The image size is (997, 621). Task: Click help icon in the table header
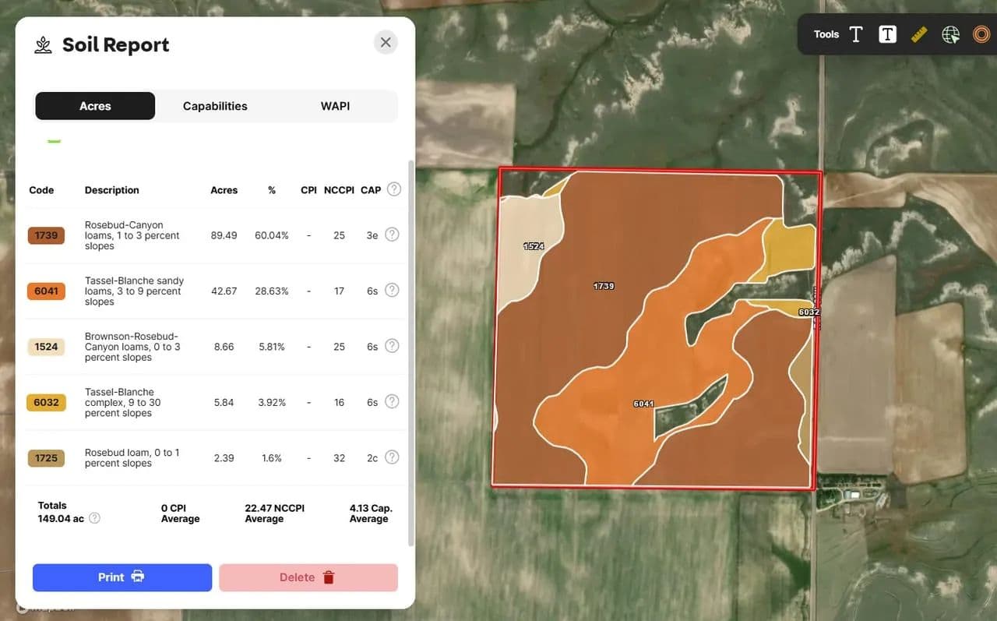[x=394, y=189]
